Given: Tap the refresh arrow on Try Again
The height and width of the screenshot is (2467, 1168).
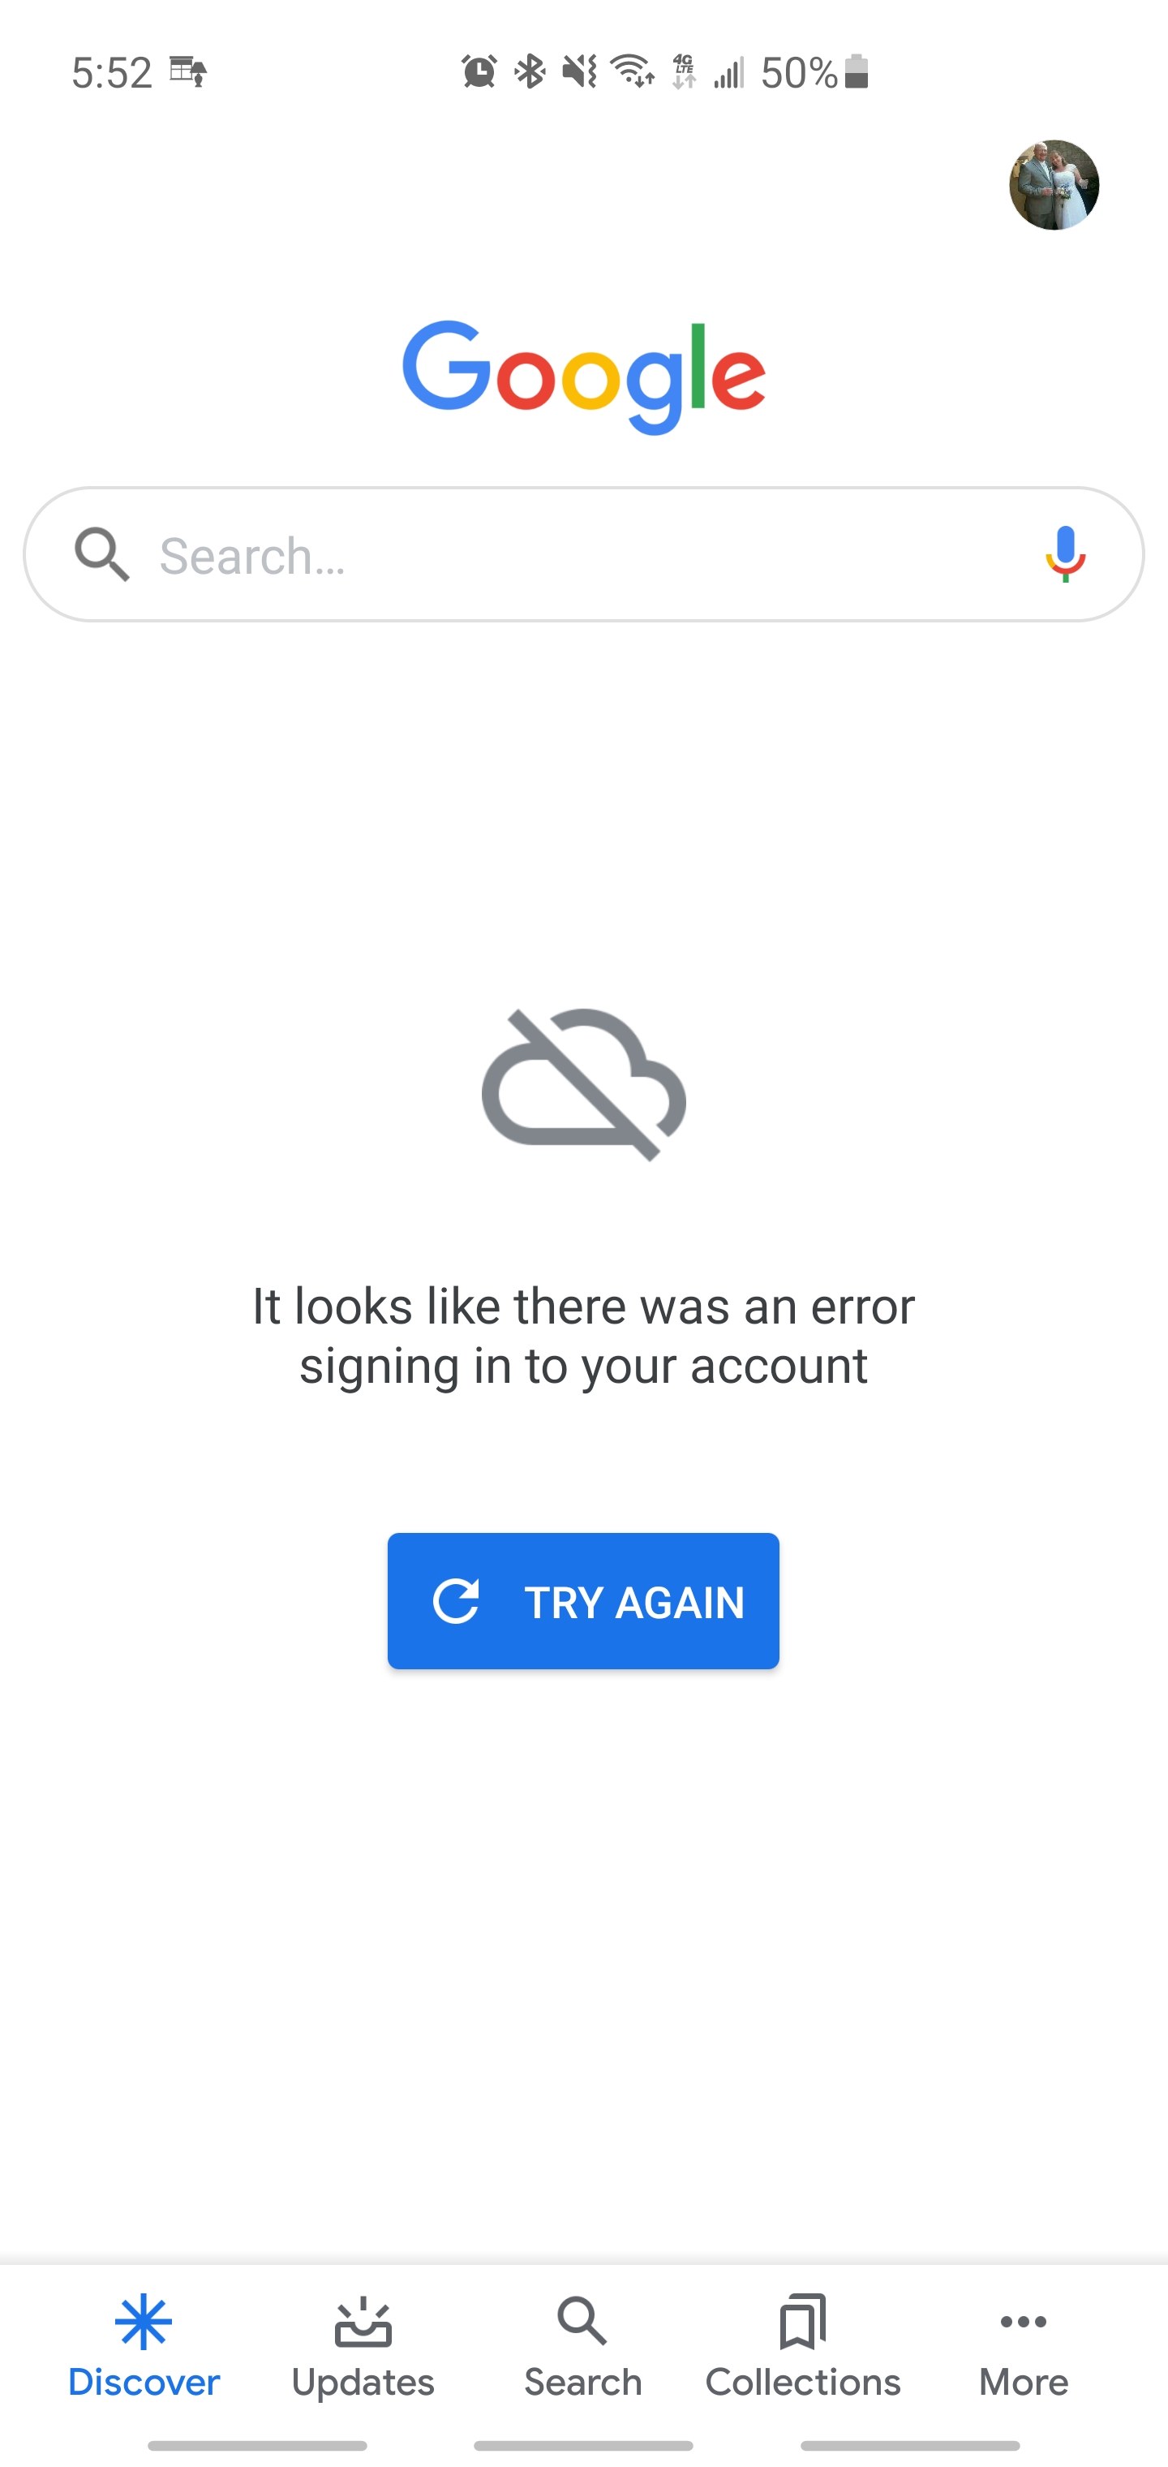Looking at the screenshot, I should (456, 1600).
